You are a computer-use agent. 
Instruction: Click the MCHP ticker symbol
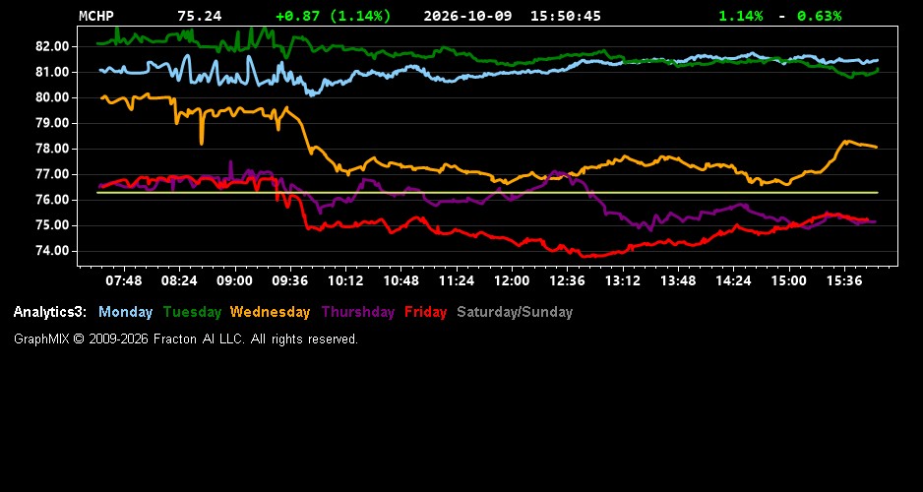[96, 16]
